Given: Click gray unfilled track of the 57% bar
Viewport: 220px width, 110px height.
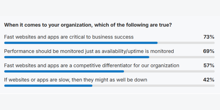Looking at the screenshot, I should click(169, 71).
